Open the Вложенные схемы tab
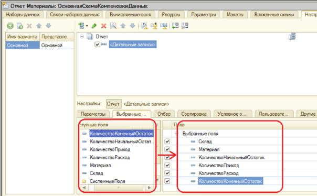317x196 pixels. coord(274,15)
